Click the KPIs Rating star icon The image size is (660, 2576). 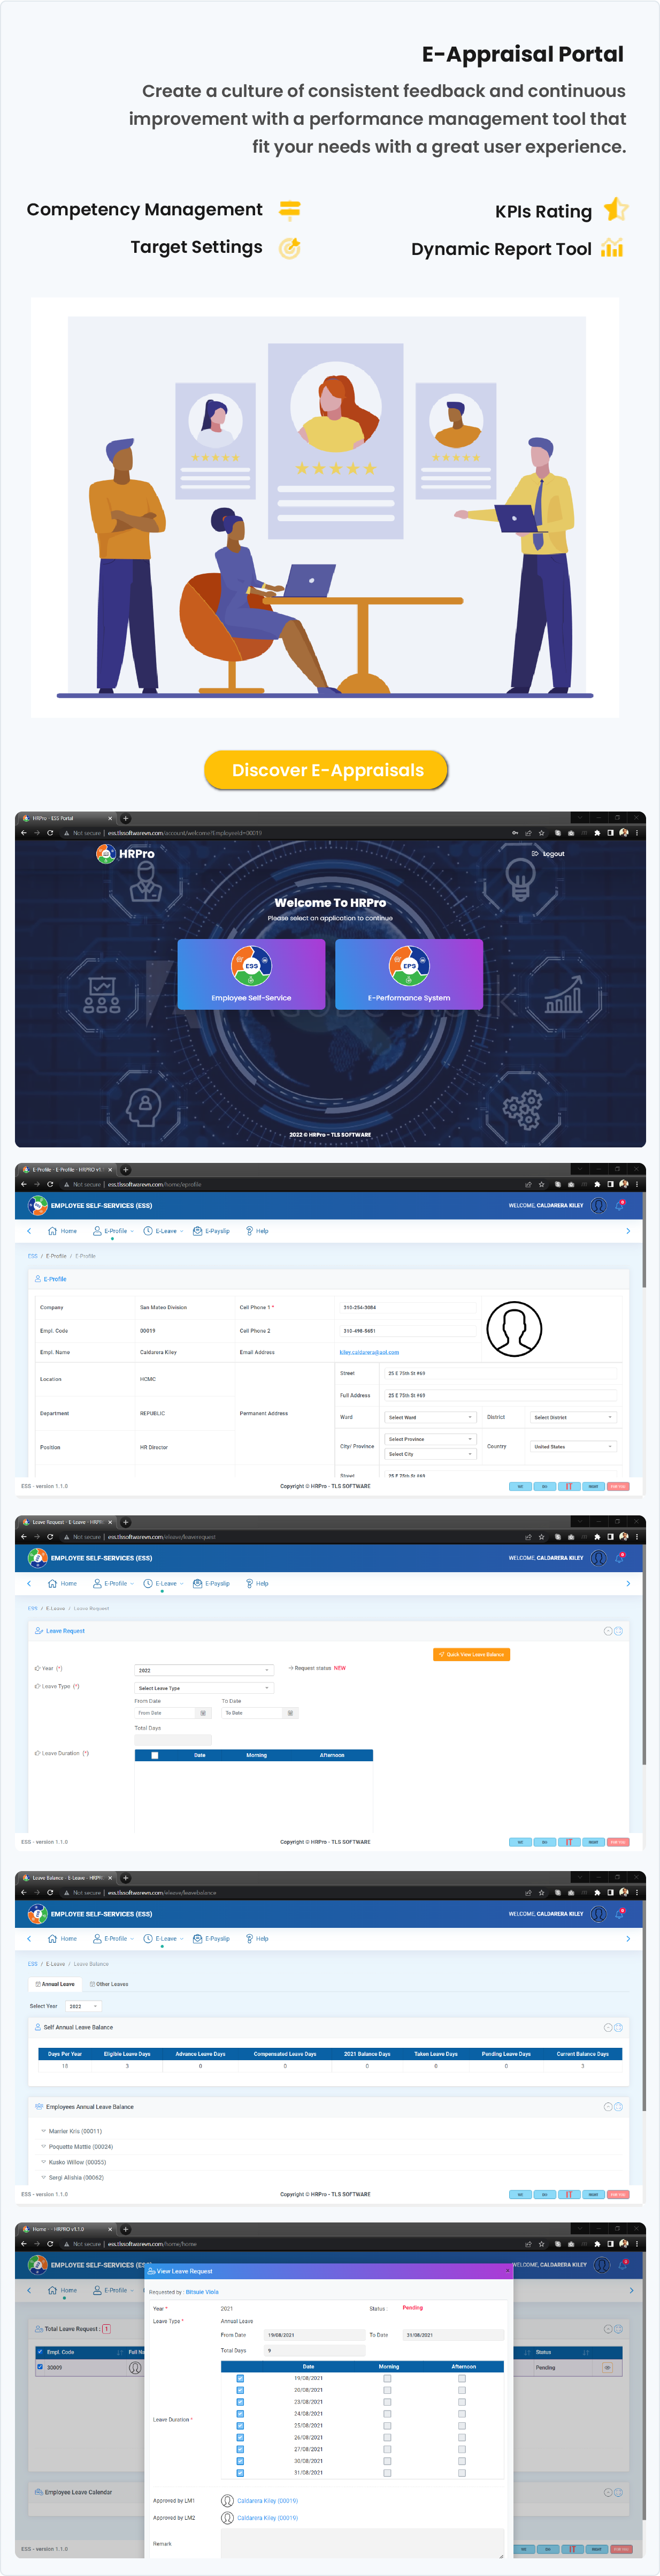pyautogui.click(x=616, y=209)
